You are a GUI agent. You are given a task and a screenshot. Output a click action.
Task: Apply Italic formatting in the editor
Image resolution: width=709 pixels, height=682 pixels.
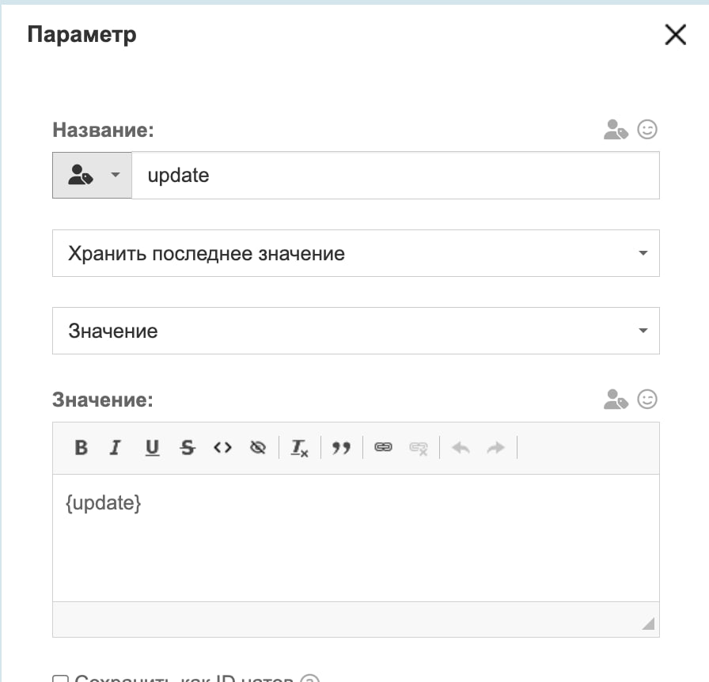pos(116,448)
